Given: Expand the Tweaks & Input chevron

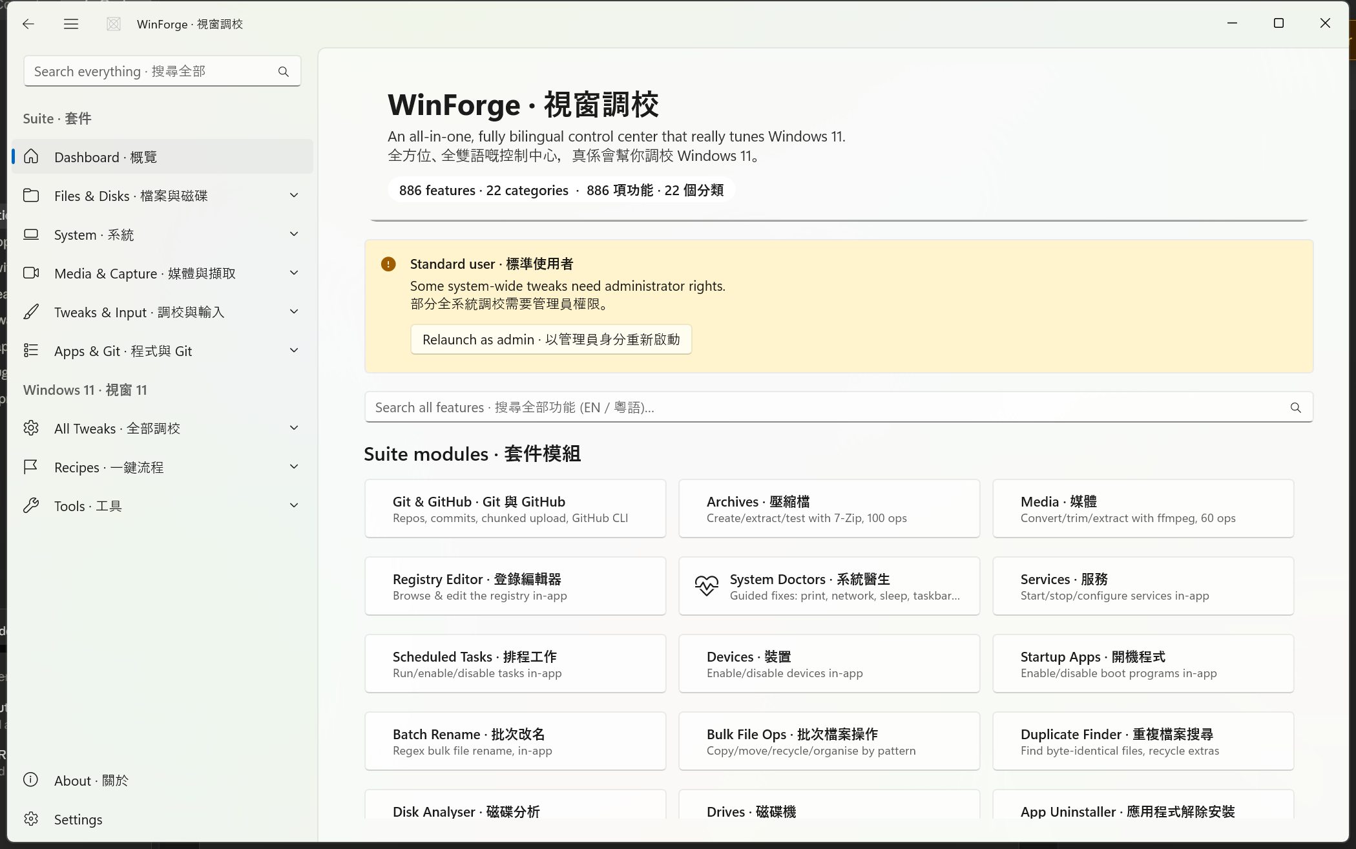Looking at the screenshot, I should (x=294, y=312).
